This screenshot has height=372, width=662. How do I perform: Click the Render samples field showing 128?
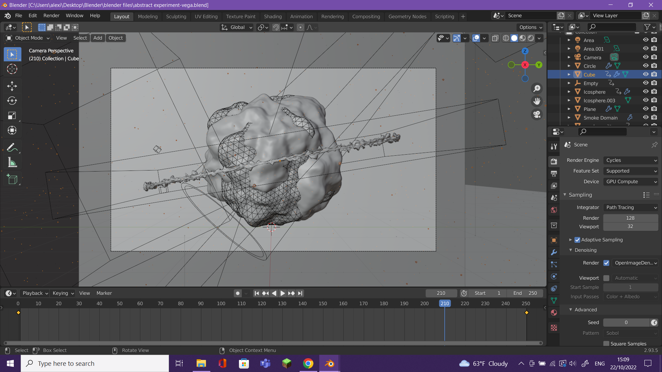pos(630,218)
